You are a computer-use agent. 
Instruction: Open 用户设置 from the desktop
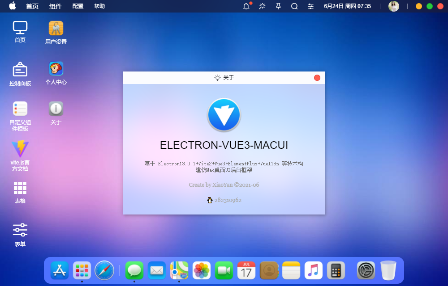coord(56,32)
